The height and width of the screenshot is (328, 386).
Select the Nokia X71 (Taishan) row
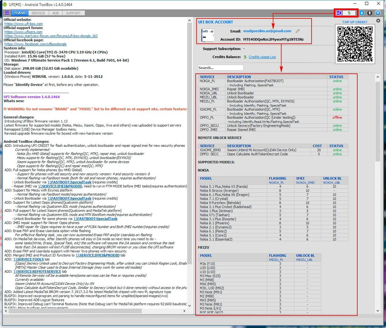(x=273, y=215)
